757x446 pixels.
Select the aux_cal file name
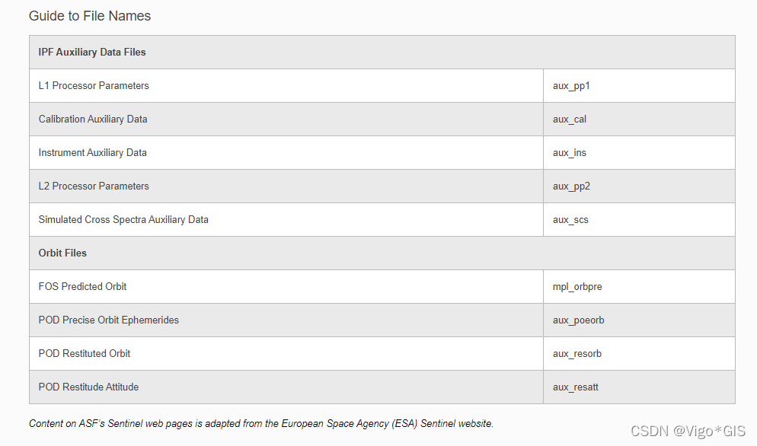point(570,119)
